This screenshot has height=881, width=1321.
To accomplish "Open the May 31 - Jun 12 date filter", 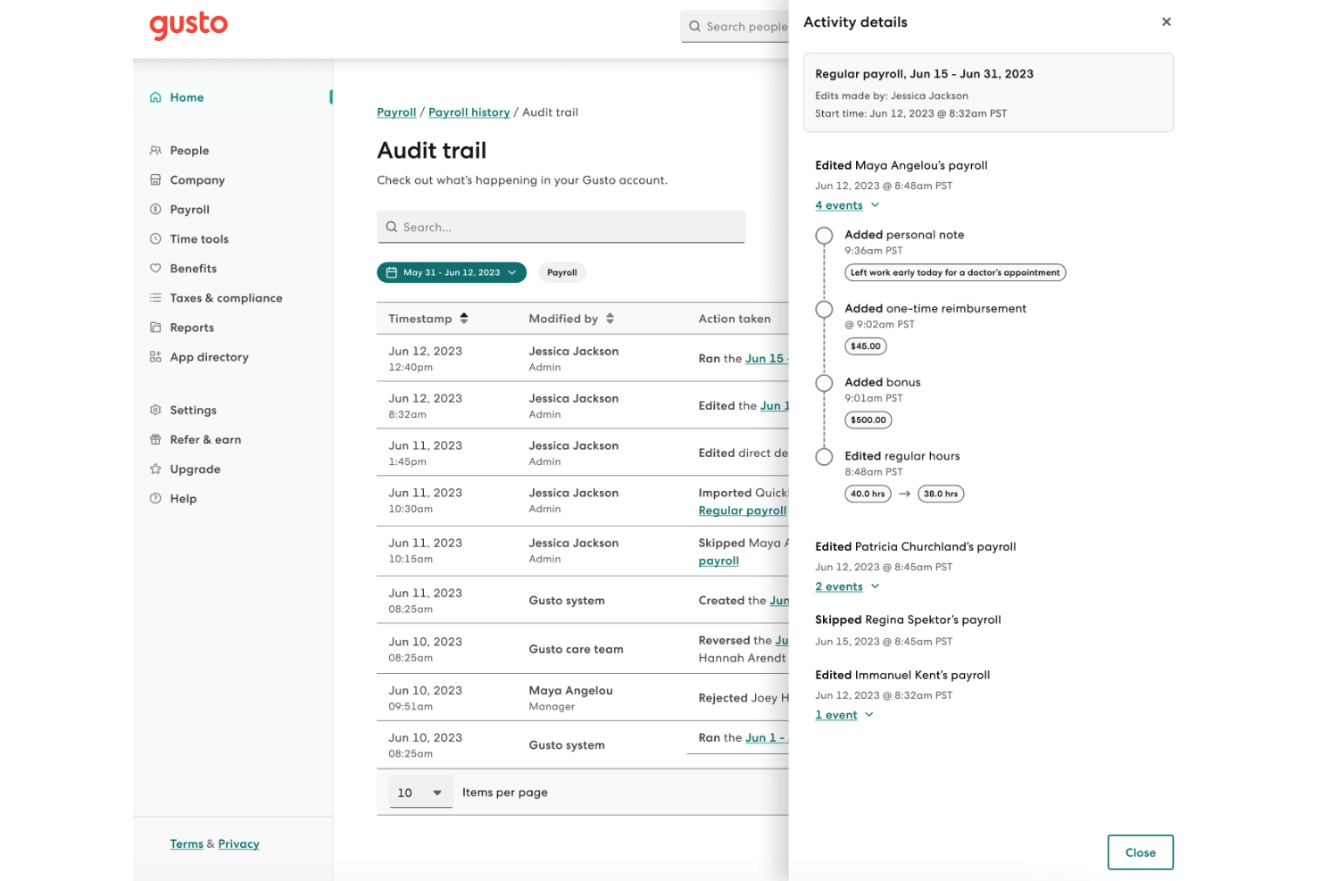I will [452, 273].
